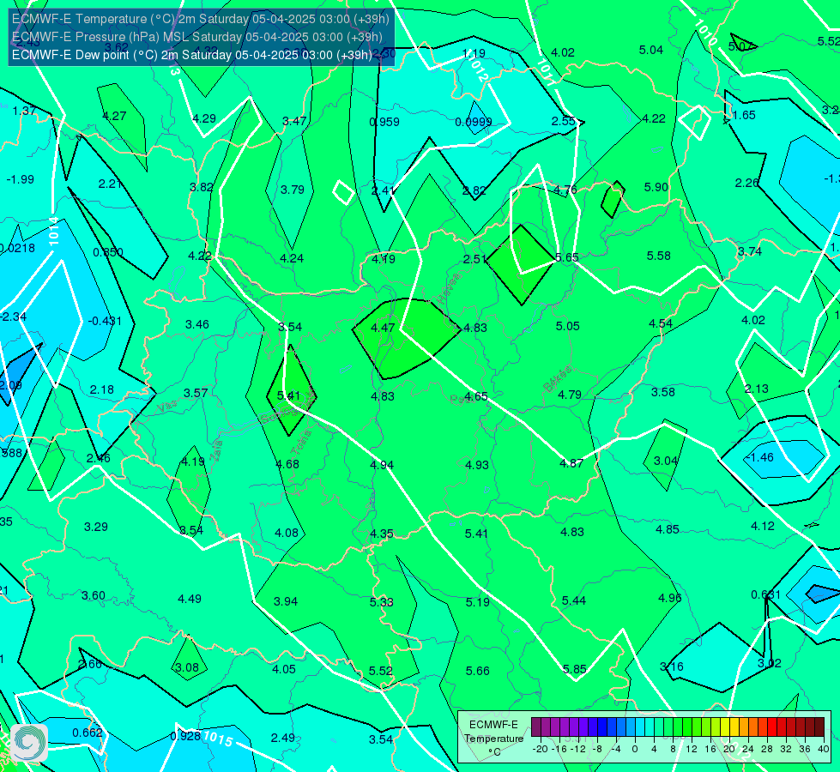The height and width of the screenshot is (772, 840).
Task: Click the temperature value 1.65
Action: [744, 115]
